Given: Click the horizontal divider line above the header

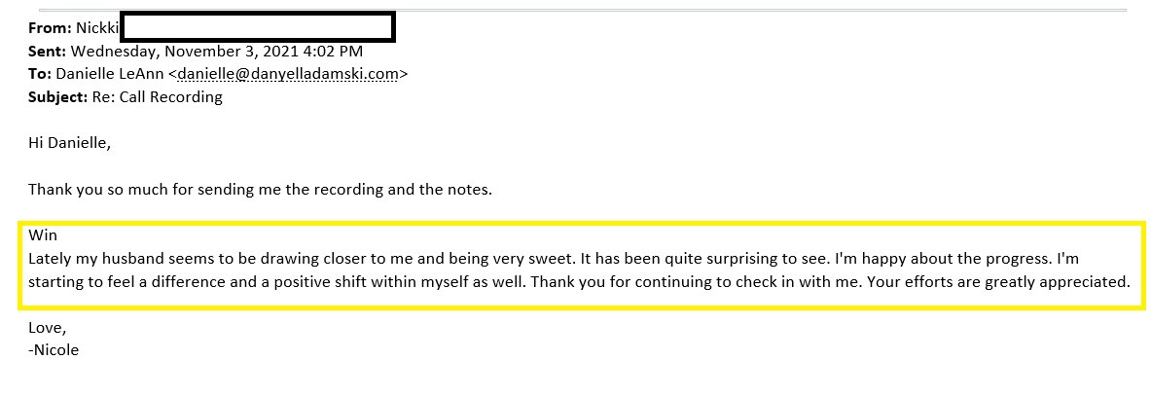Looking at the screenshot, I should 582,11.
